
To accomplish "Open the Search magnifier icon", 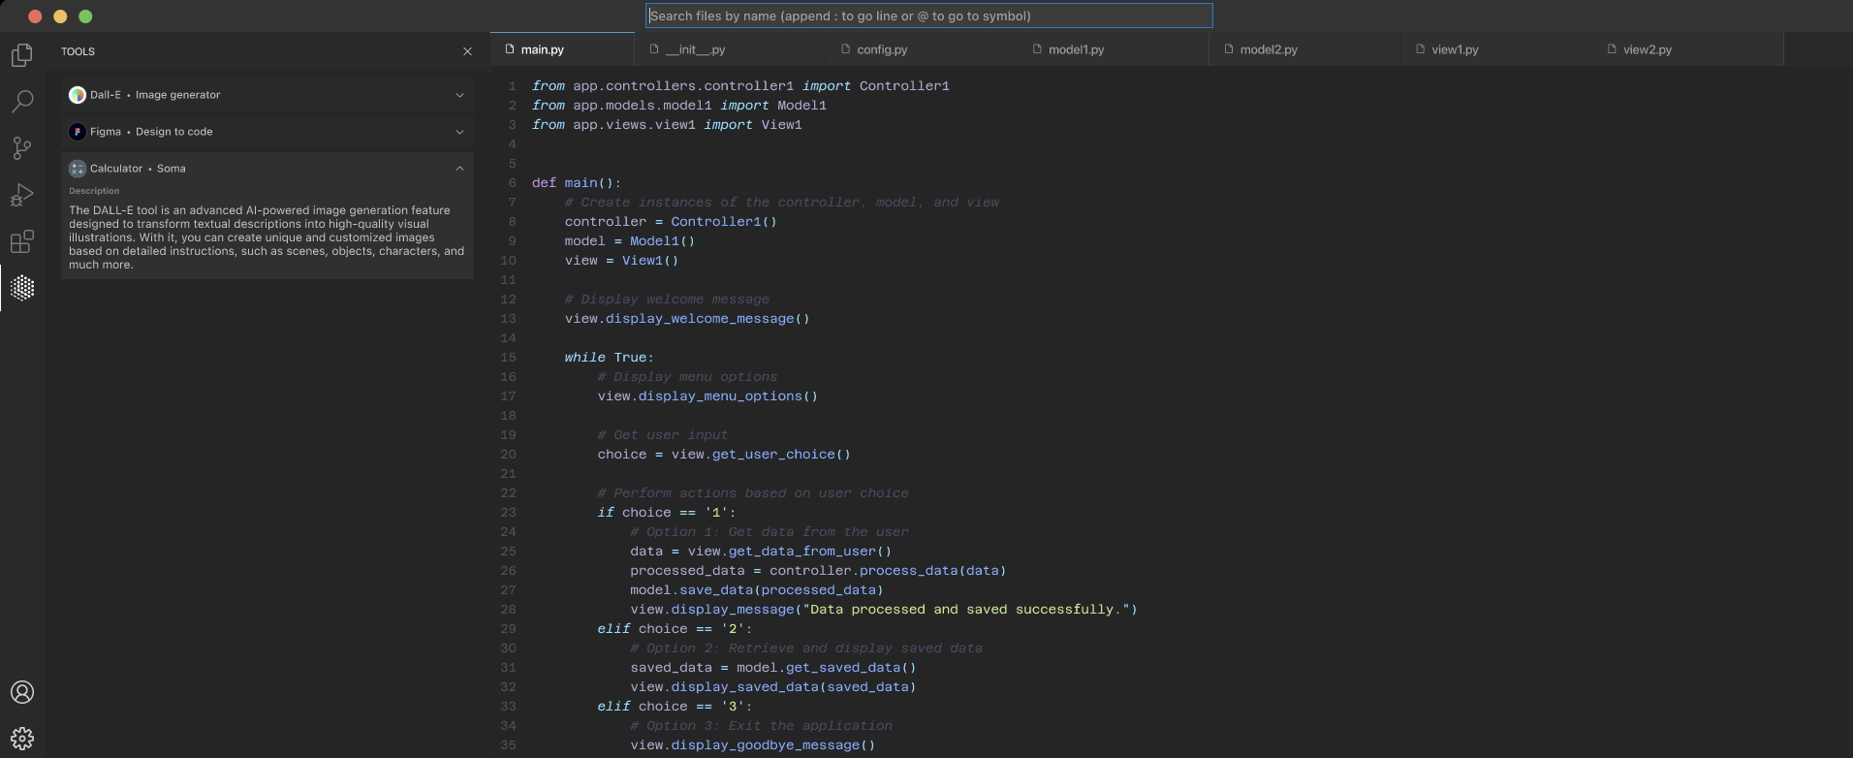I will pos(21,101).
